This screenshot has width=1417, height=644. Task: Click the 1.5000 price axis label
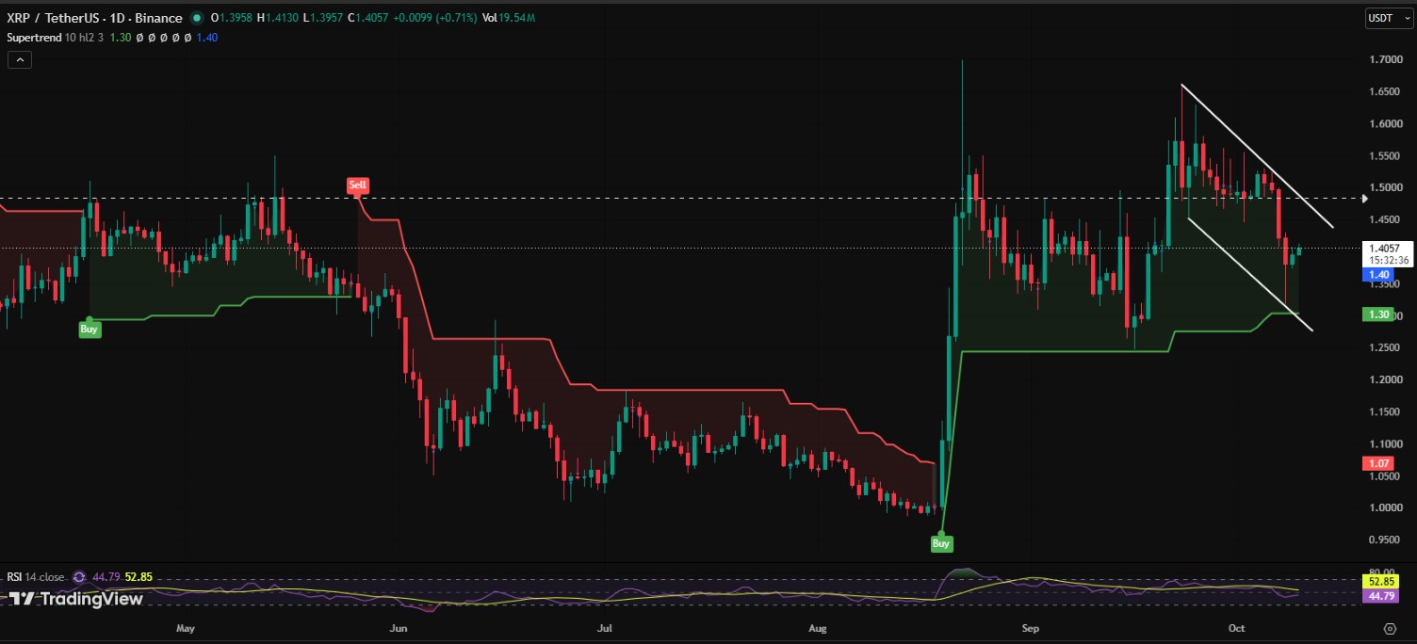point(1387,188)
